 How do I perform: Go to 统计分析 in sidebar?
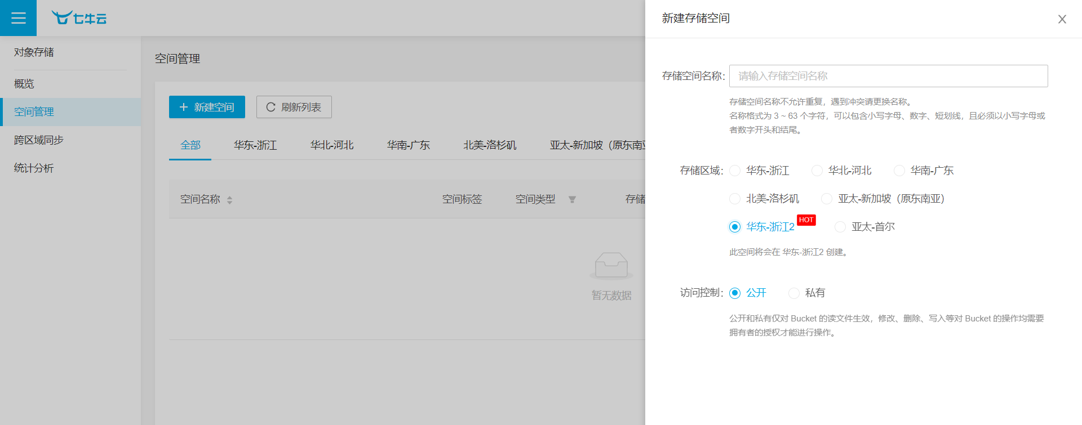coord(34,168)
